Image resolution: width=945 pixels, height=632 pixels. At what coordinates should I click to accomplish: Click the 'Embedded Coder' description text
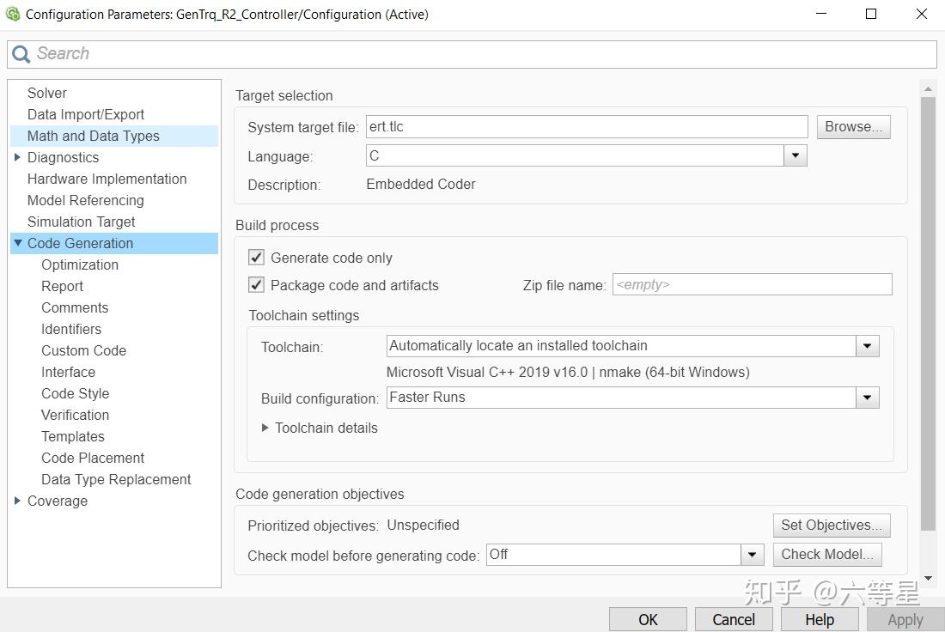(421, 185)
